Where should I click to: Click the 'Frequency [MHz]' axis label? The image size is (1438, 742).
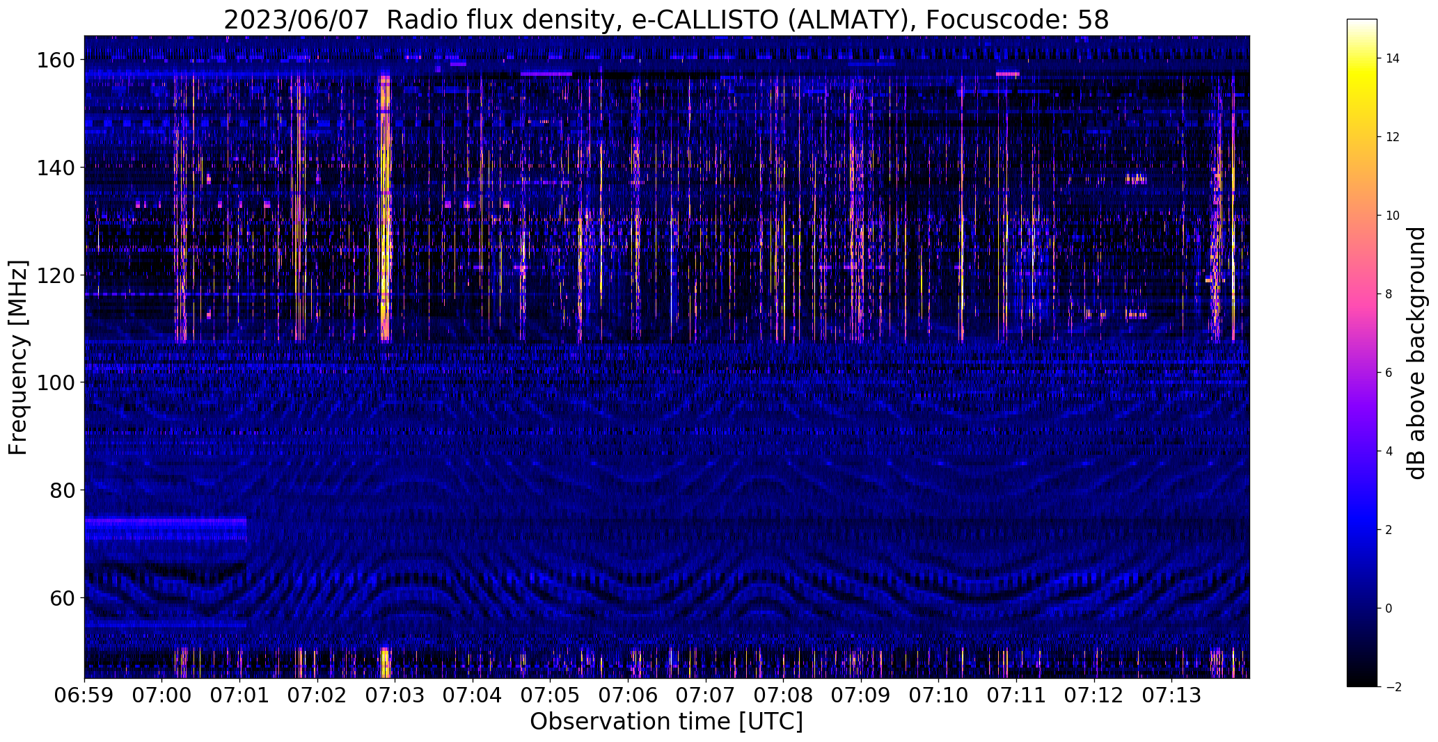pos(18,357)
